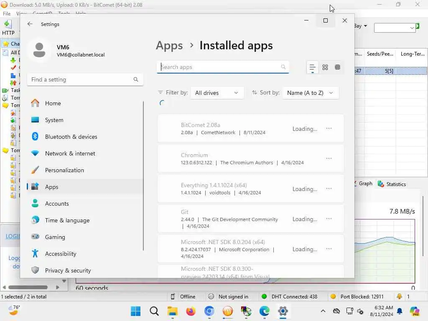Open Copilot preview from taskbar
This screenshot has width=428, height=321.
[415, 311]
